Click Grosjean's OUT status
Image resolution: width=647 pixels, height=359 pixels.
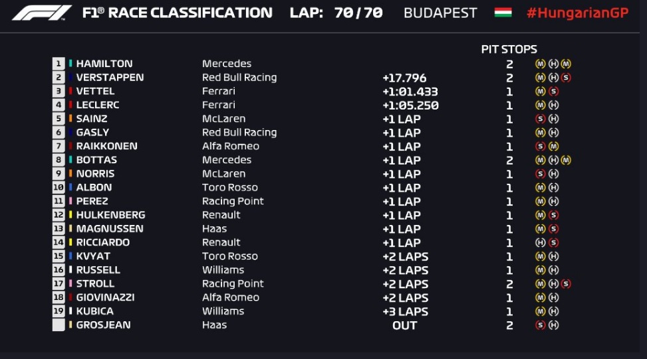pos(405,325)
